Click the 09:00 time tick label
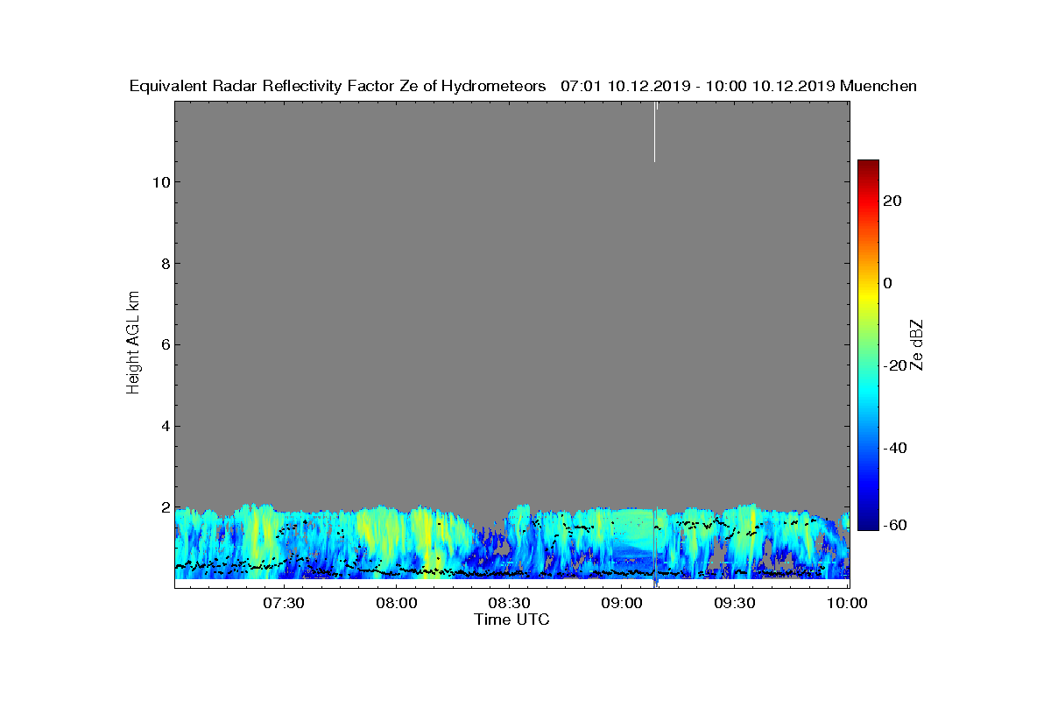Viewport: 1051px width, 701px height. pyautogui.click(x=623, y=603)
